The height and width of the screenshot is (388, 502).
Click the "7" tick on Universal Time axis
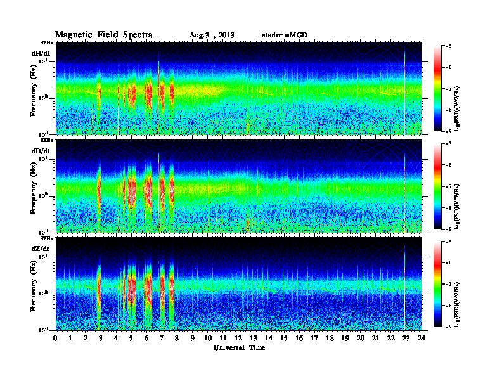click(162, 339)
